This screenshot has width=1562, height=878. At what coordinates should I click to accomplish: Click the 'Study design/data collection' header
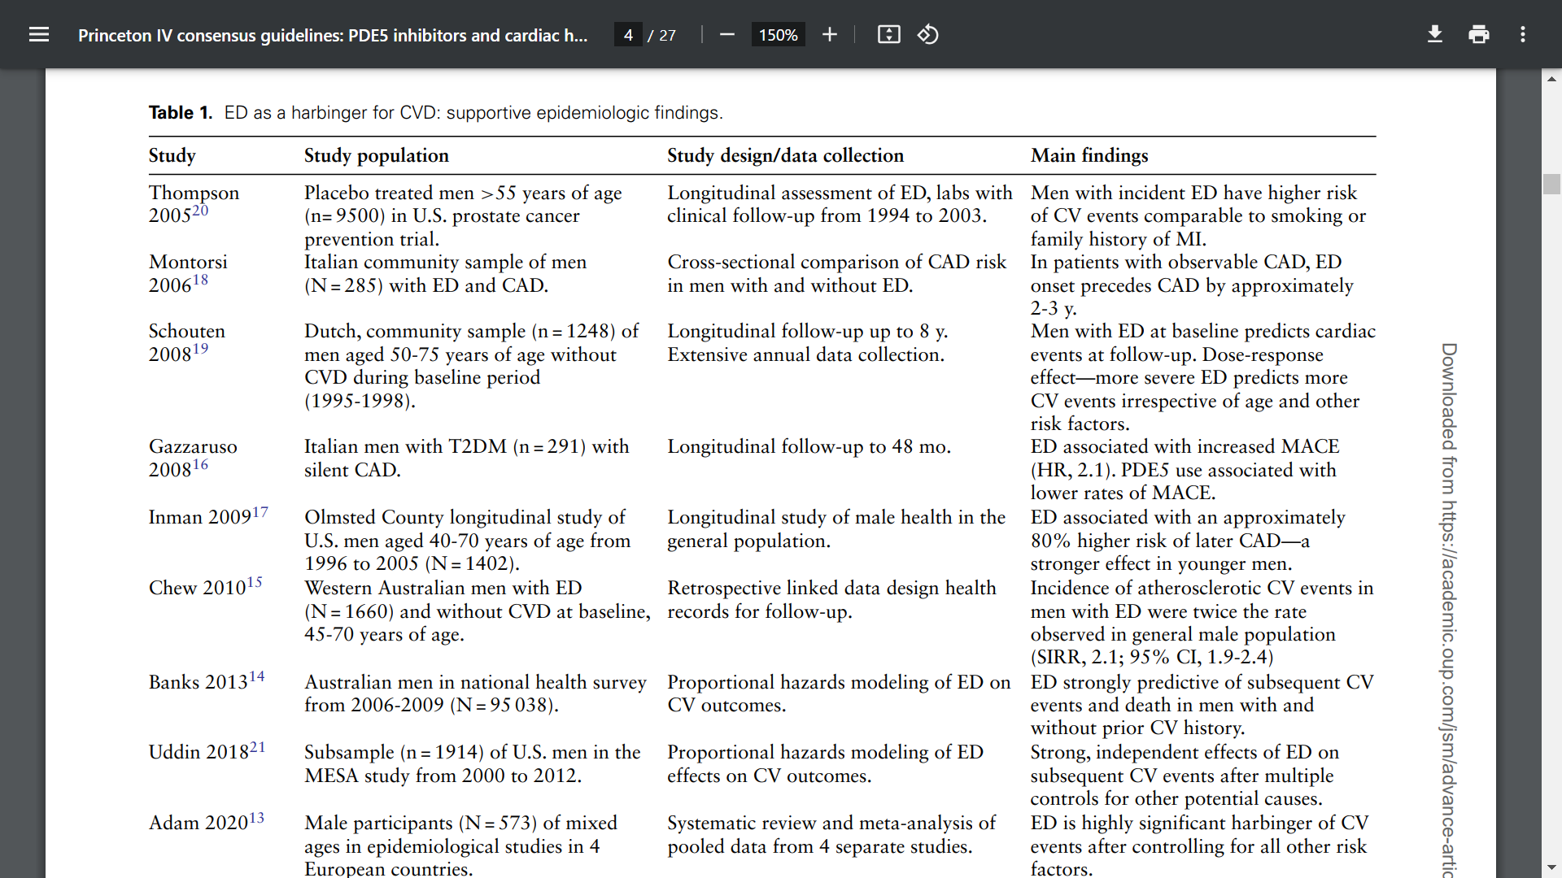click(x=786, y=155)
